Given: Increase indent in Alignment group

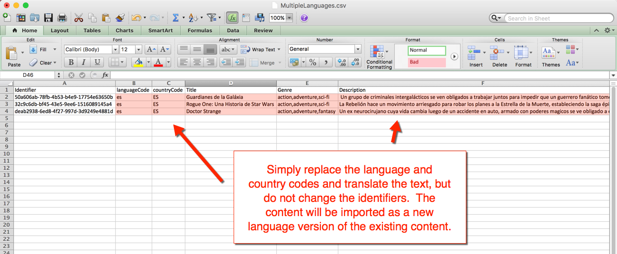Looking at the screenshot, I should coord(239,62).
